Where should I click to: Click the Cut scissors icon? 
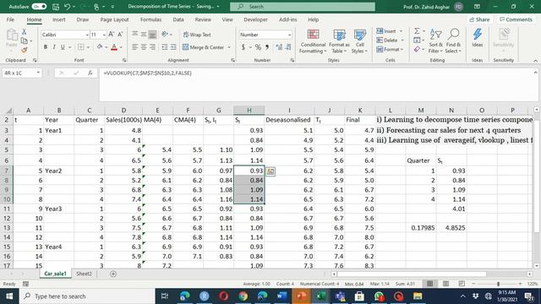coord(25,32)
